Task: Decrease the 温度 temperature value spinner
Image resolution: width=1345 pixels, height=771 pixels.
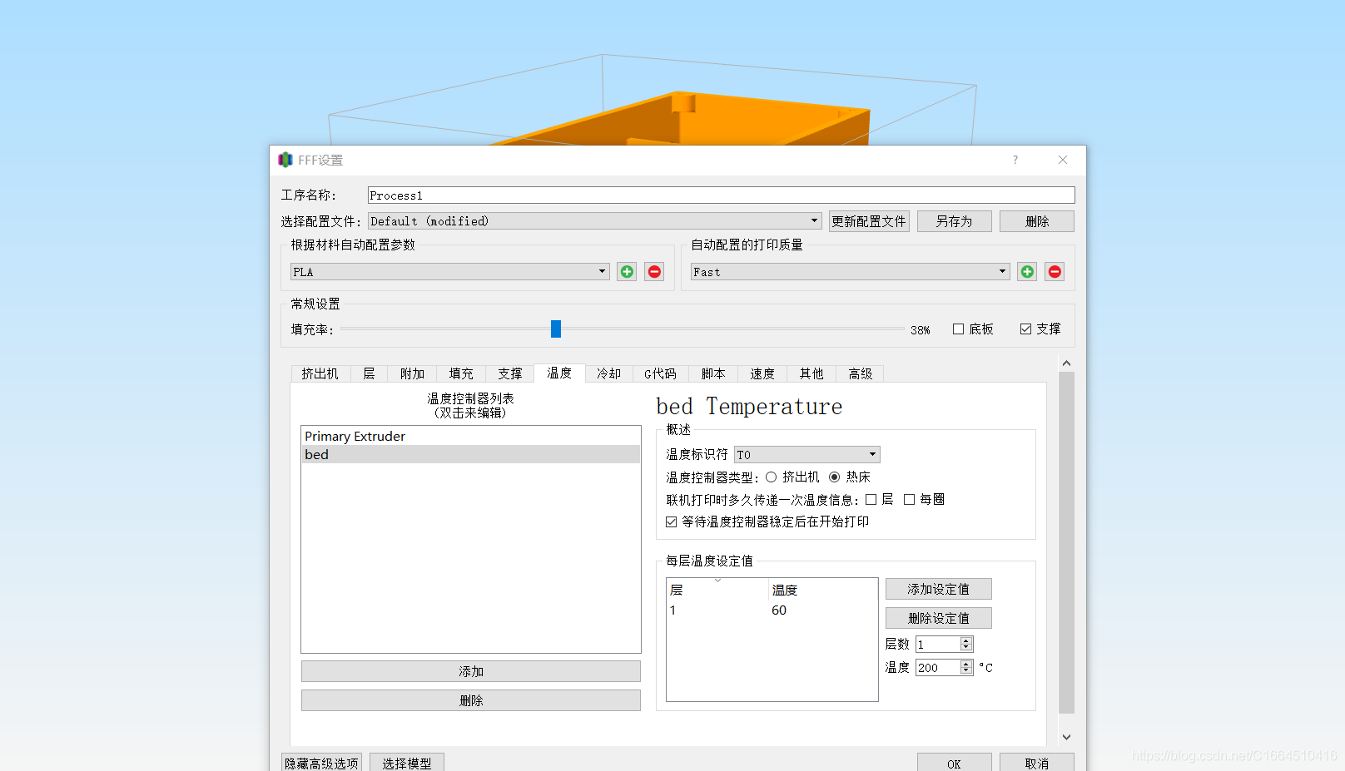Action: click(966, 671)
